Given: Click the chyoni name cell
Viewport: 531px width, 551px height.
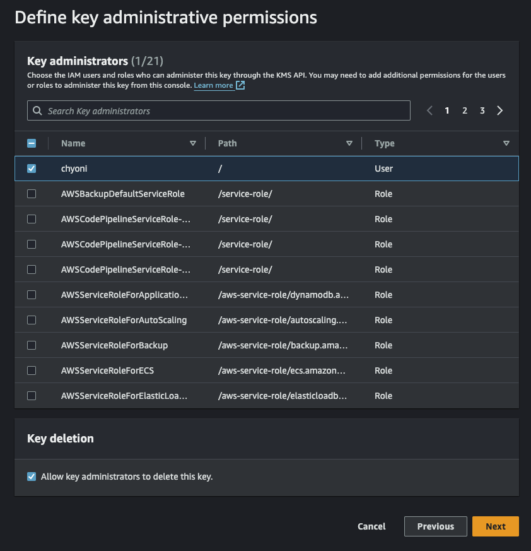Looking at the screenshot, I should tap(74, 169).
